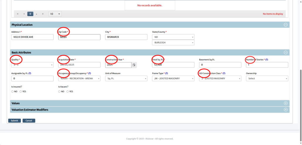This screenshot has height=145, width=302.
Task: Open the Construction Year calendar picker
Action: click(x=134, y=65)
